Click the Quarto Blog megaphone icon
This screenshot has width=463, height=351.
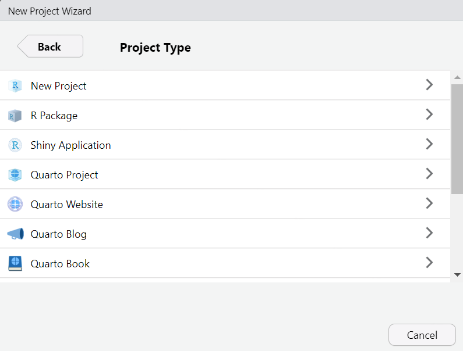15,234
